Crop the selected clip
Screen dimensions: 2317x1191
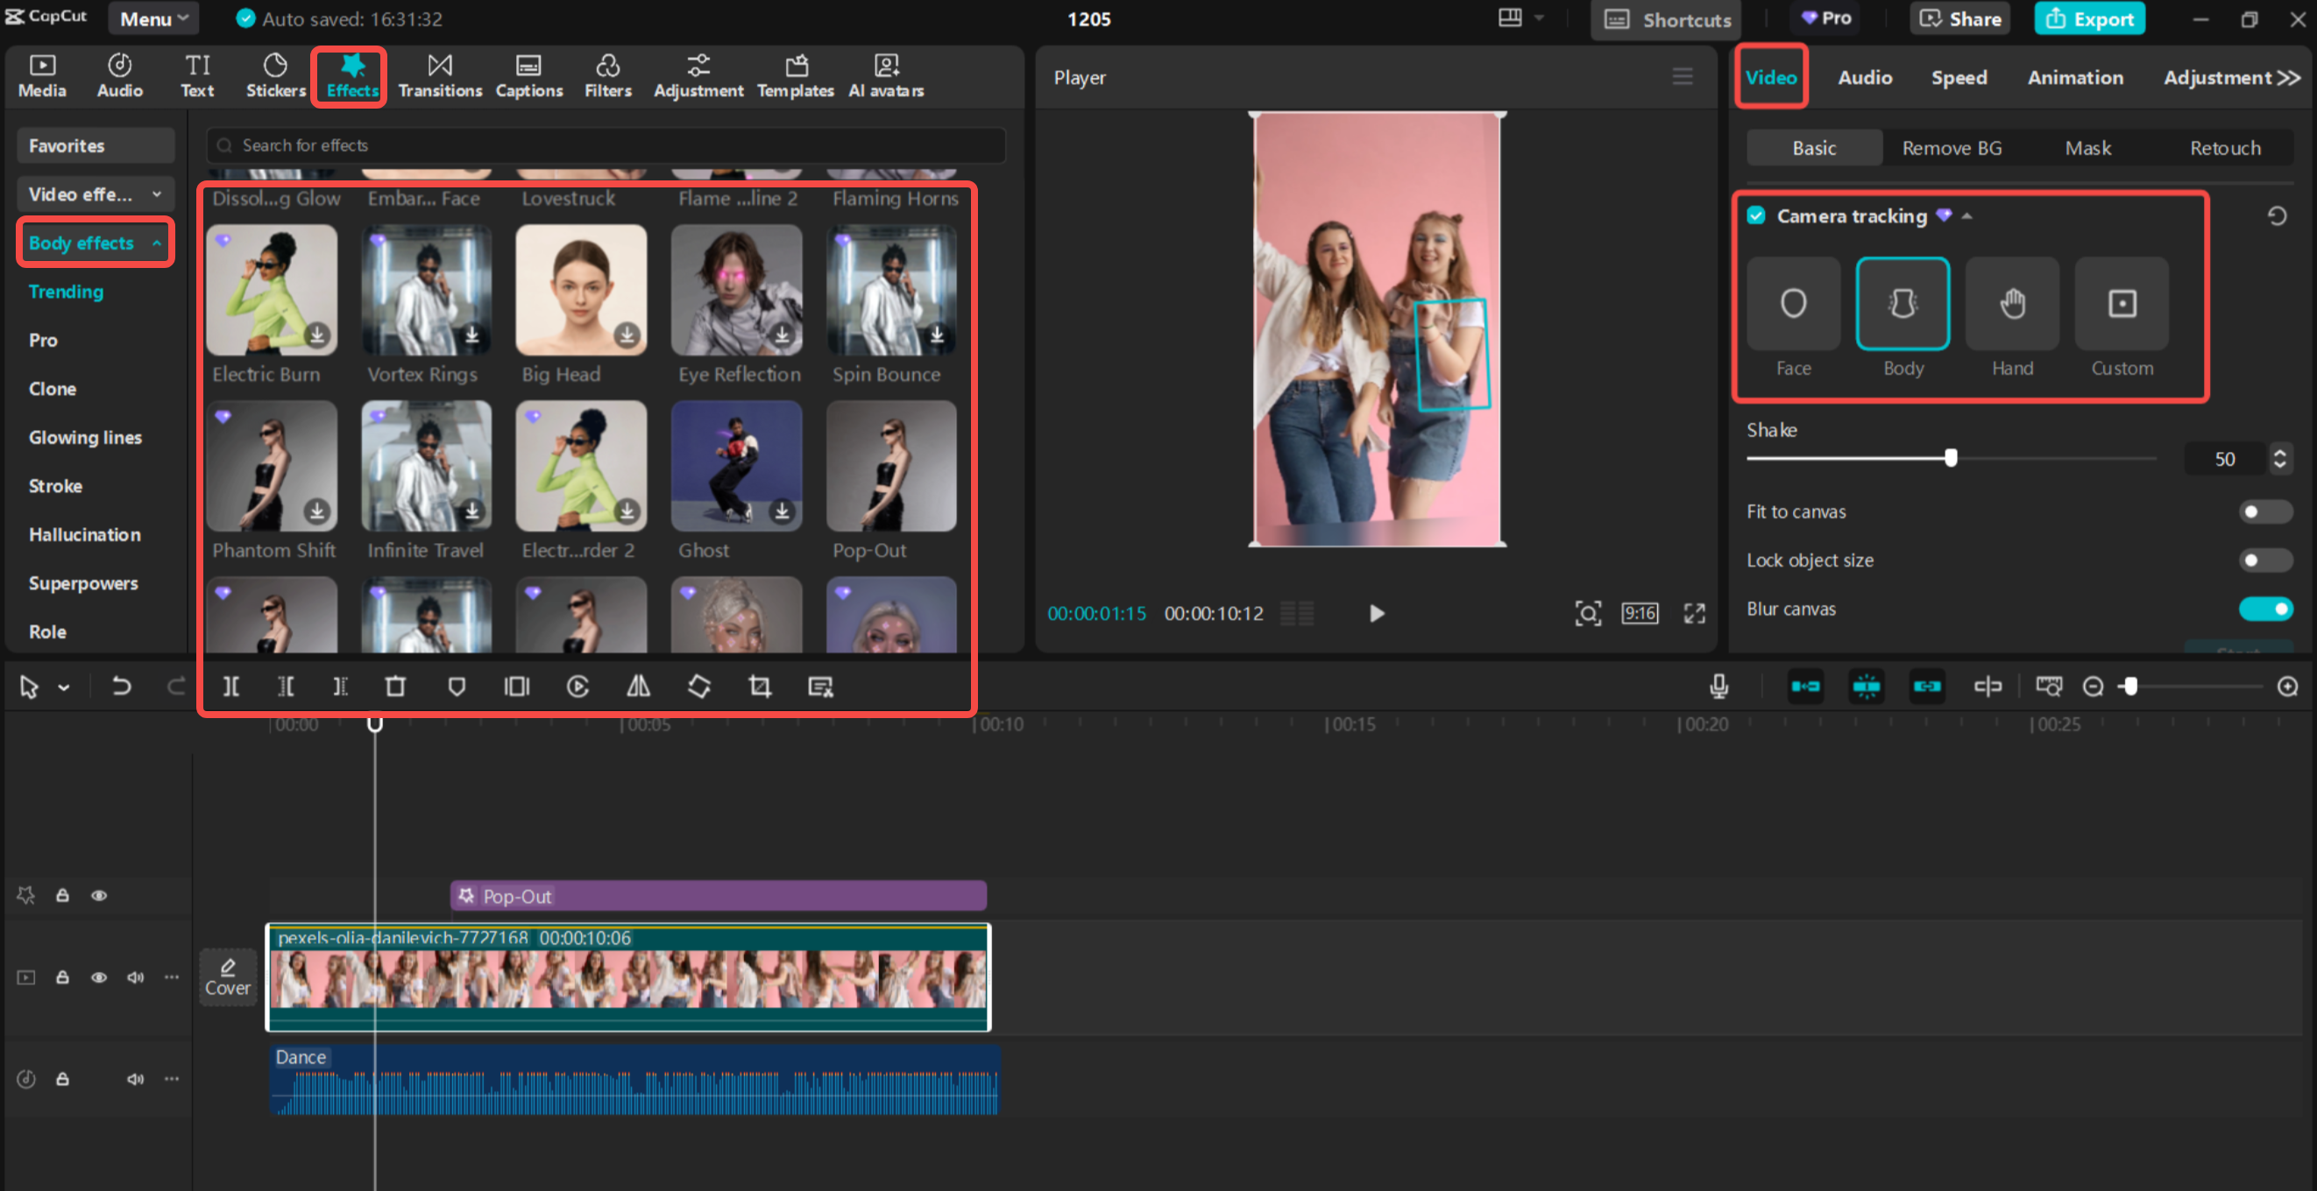click(760, 687)
